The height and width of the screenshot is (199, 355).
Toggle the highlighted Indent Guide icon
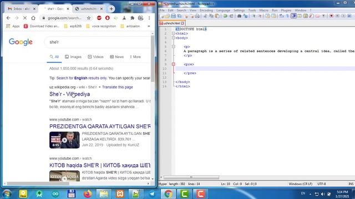click(293, 16)
